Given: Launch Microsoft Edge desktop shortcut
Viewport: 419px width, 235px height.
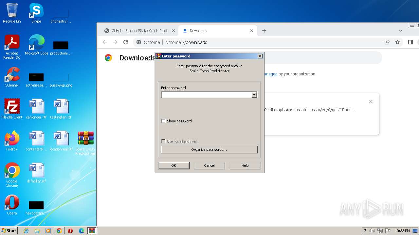Looking at the screenshot, I should (x=36, y=45).
